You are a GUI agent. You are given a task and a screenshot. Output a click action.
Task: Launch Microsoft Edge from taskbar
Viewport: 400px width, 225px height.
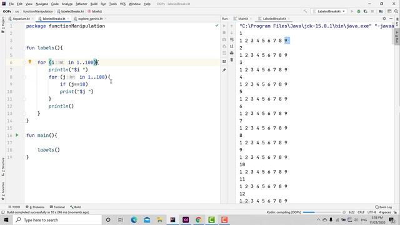134,220
